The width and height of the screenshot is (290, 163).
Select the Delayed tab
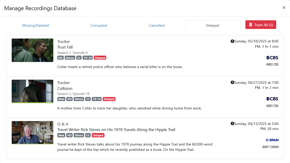coord(213,25)
